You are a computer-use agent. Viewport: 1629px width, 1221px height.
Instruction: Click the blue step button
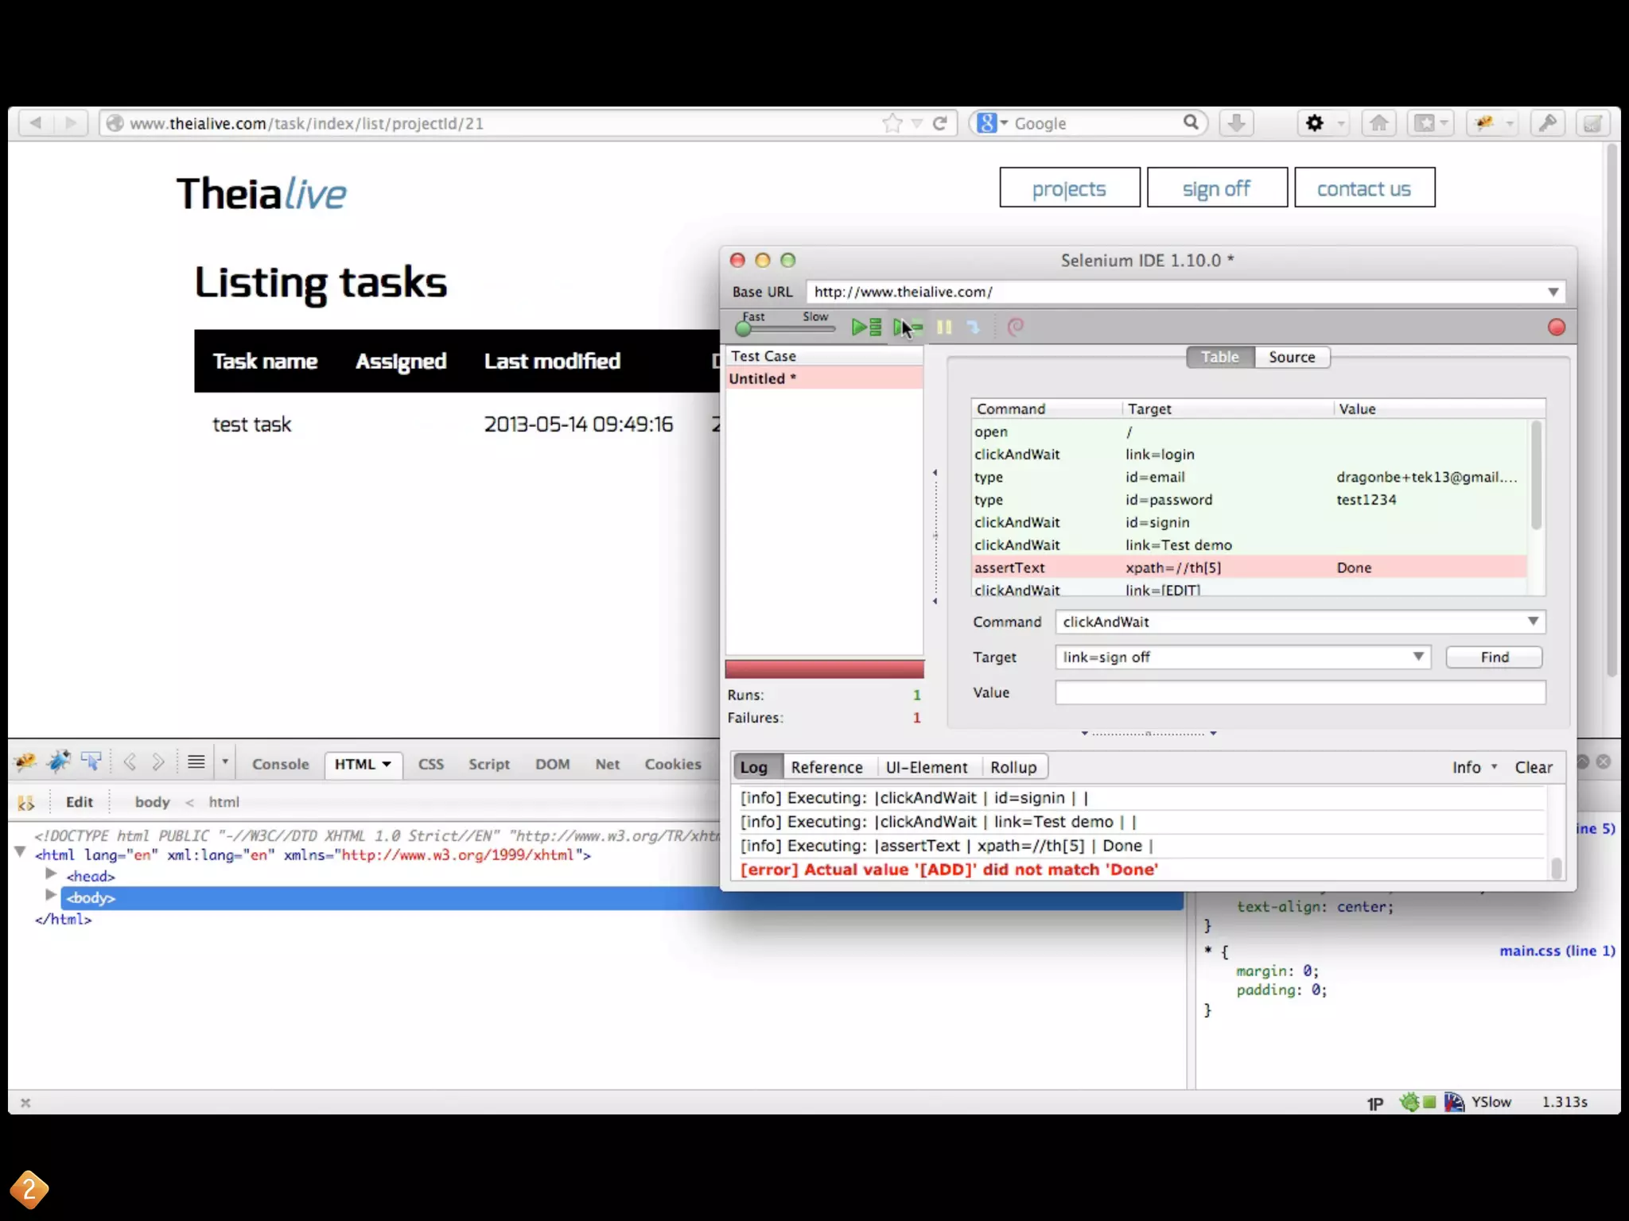tap(974, 327)
